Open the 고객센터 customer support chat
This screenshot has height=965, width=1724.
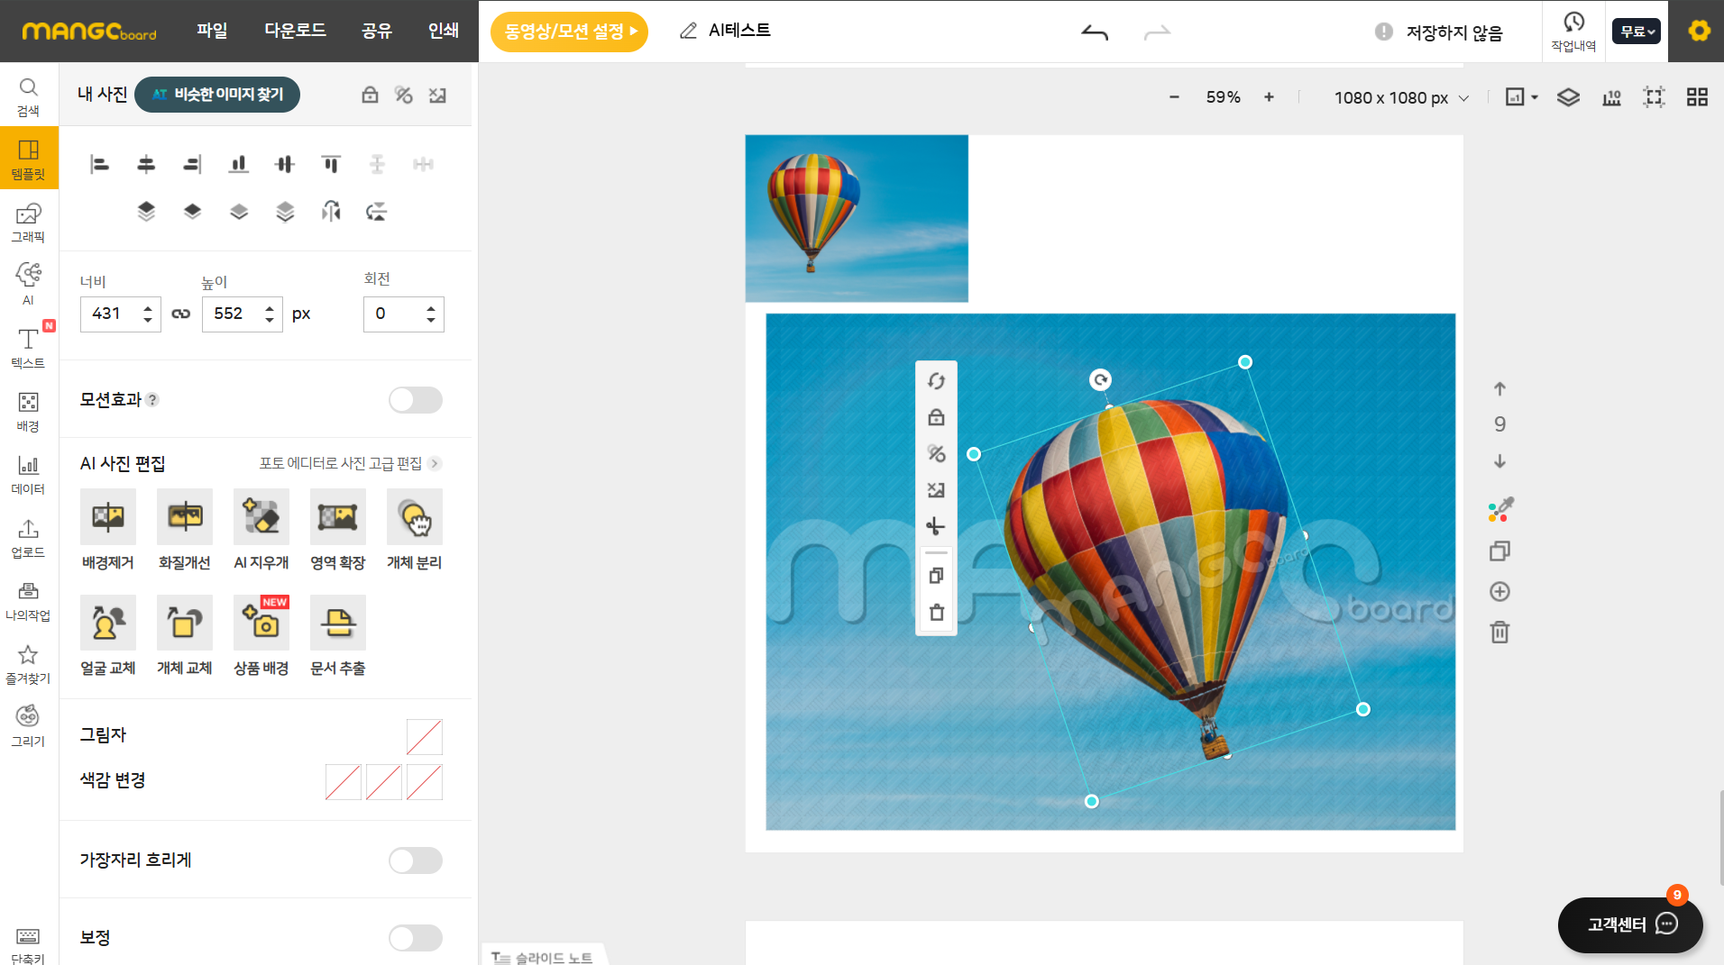click(1630, 924)
